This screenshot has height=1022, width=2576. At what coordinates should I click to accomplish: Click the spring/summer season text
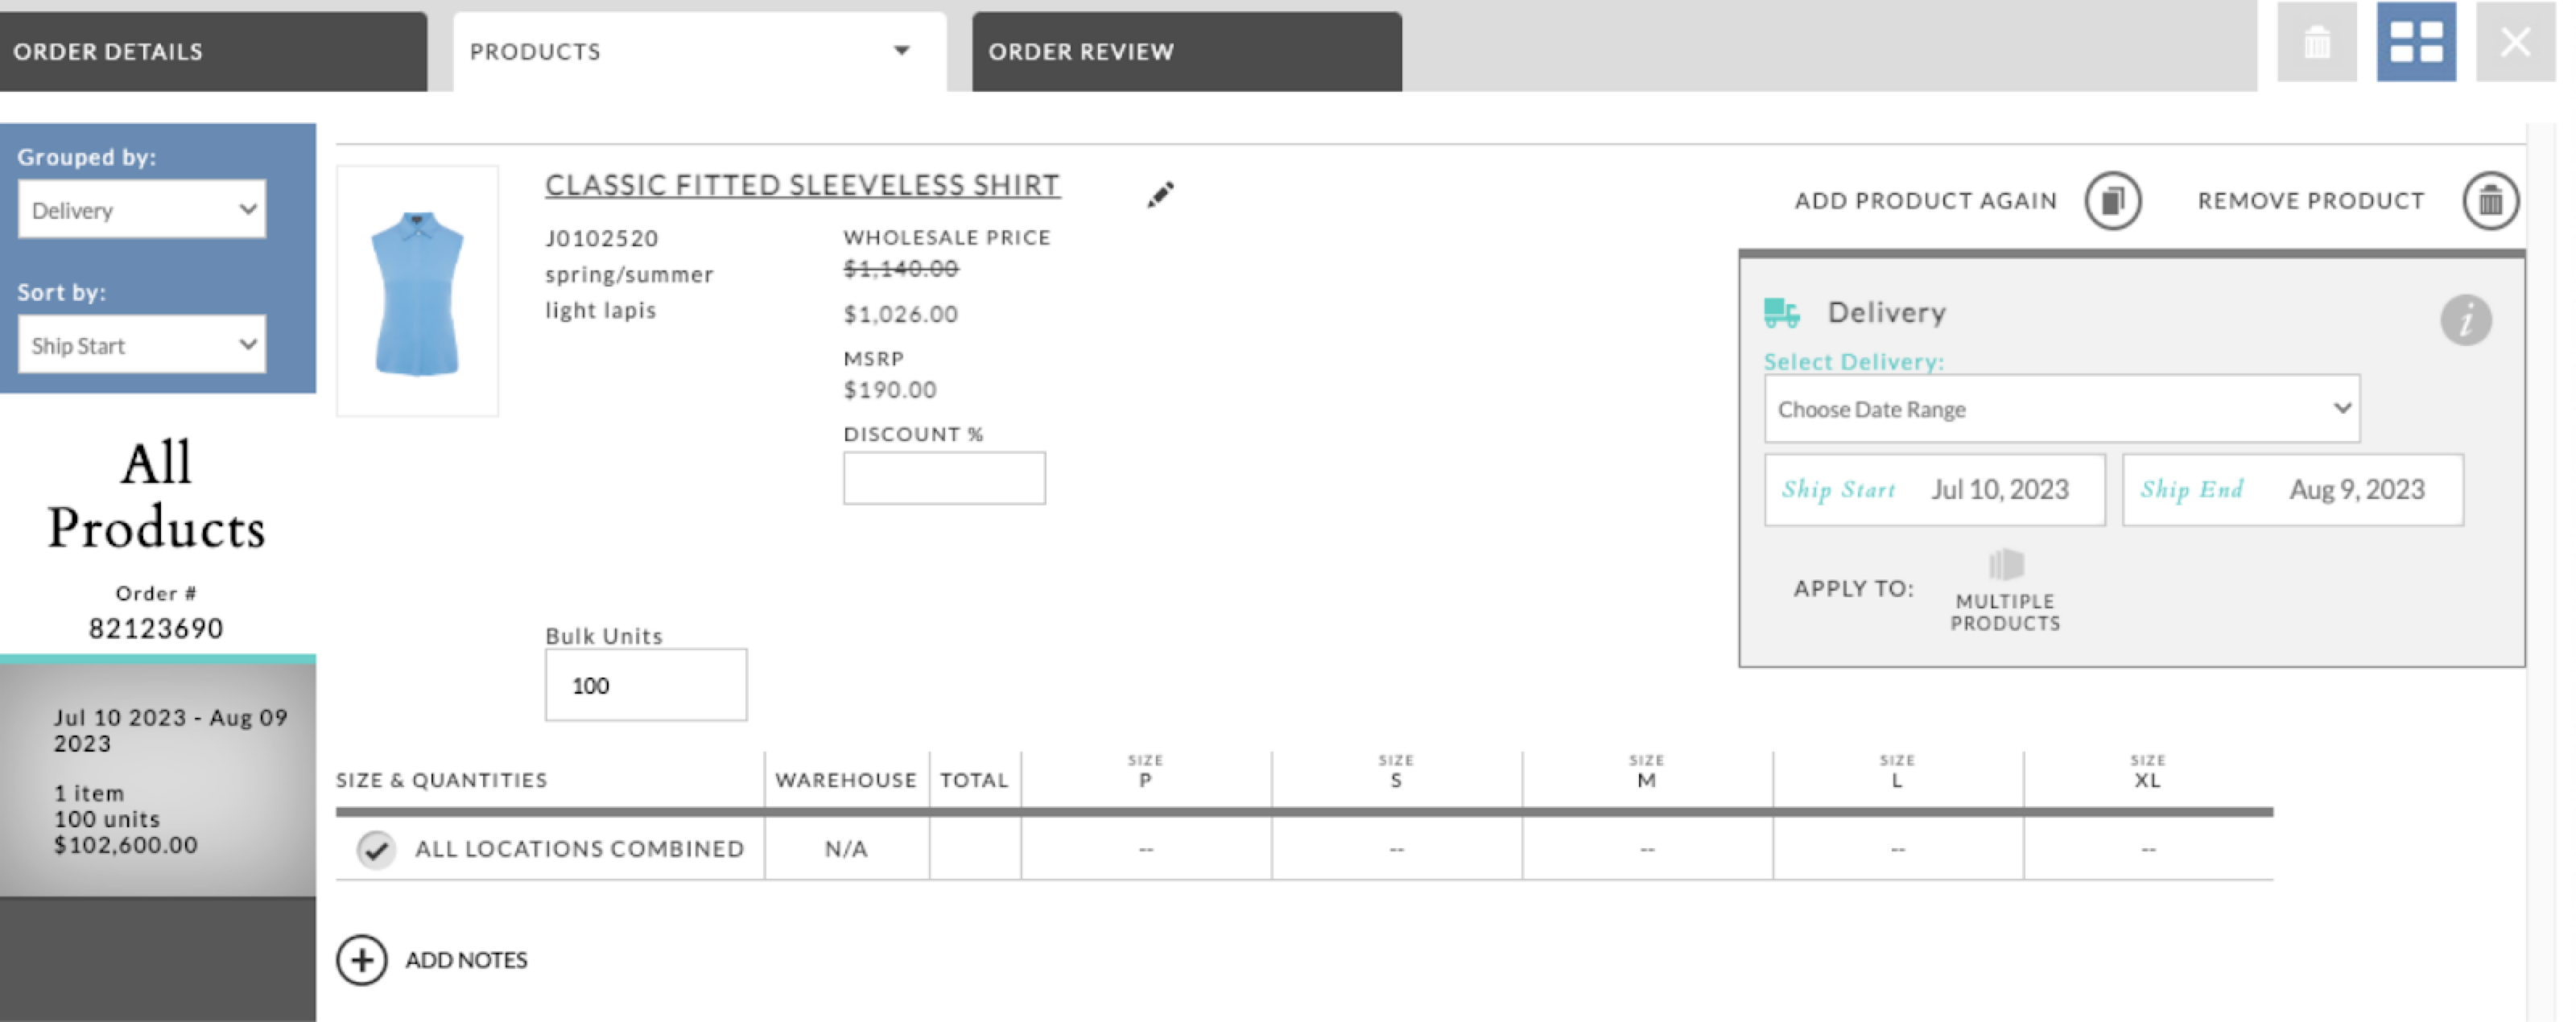coord(629,275)
